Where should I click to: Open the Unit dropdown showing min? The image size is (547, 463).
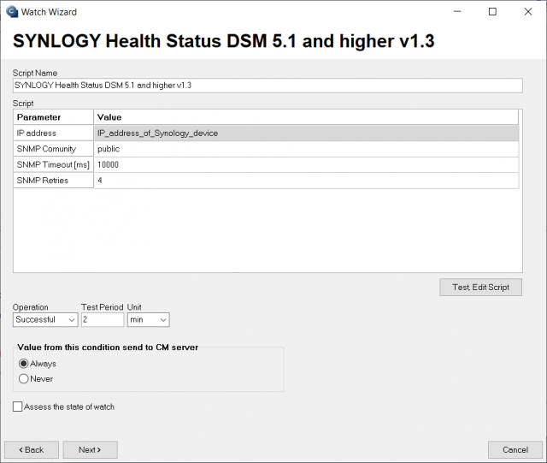point(148,320)
